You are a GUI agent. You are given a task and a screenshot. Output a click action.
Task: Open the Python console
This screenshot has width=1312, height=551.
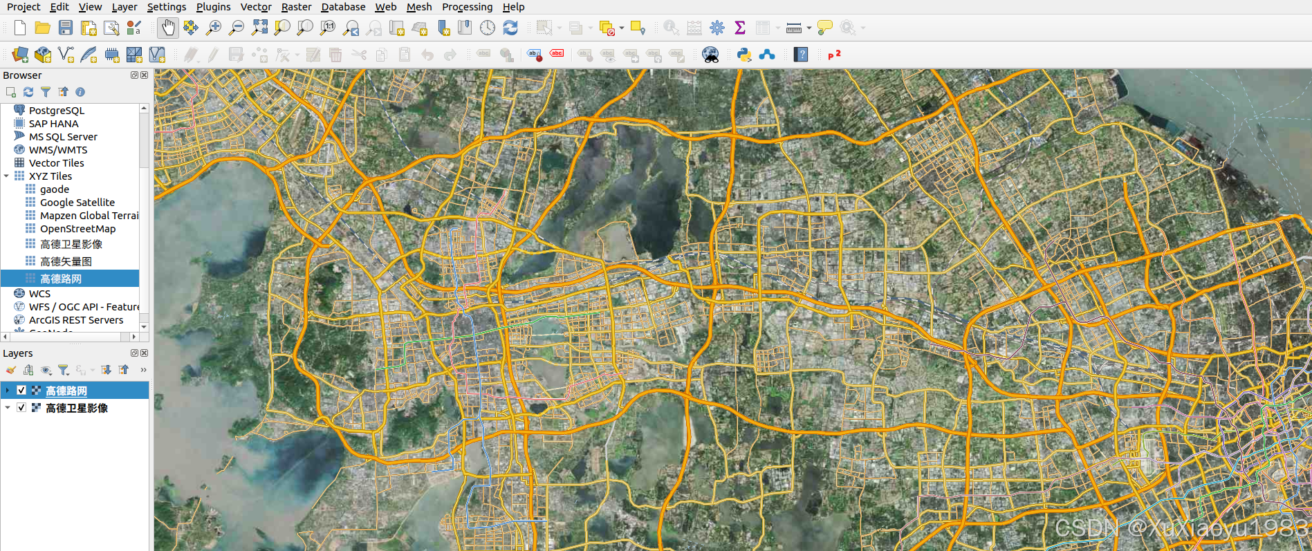744,55
